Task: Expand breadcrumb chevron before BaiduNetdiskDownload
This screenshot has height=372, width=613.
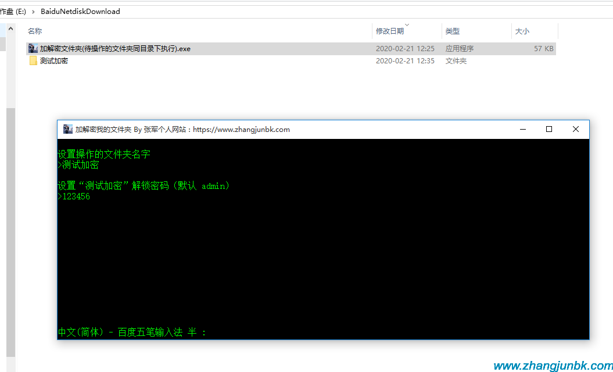Action: [x=33, y=12]
